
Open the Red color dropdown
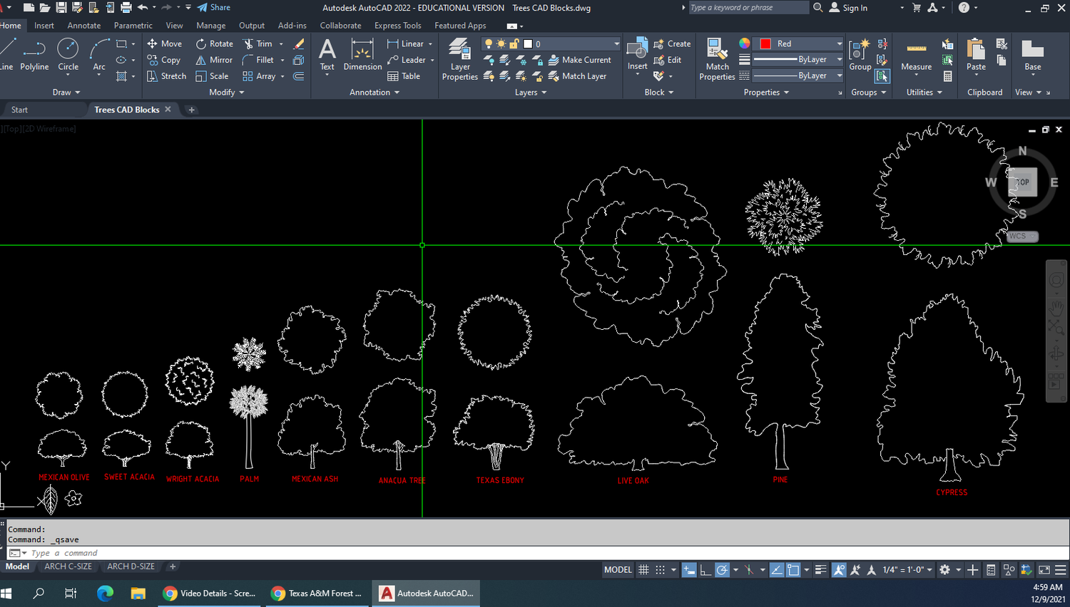click(x=839, y=43)
